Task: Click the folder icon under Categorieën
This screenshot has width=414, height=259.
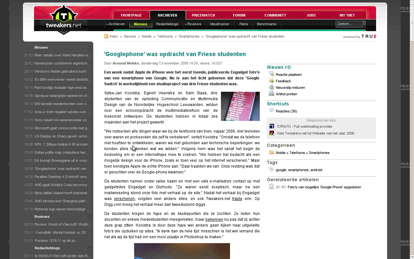Action: pos(271,152)
